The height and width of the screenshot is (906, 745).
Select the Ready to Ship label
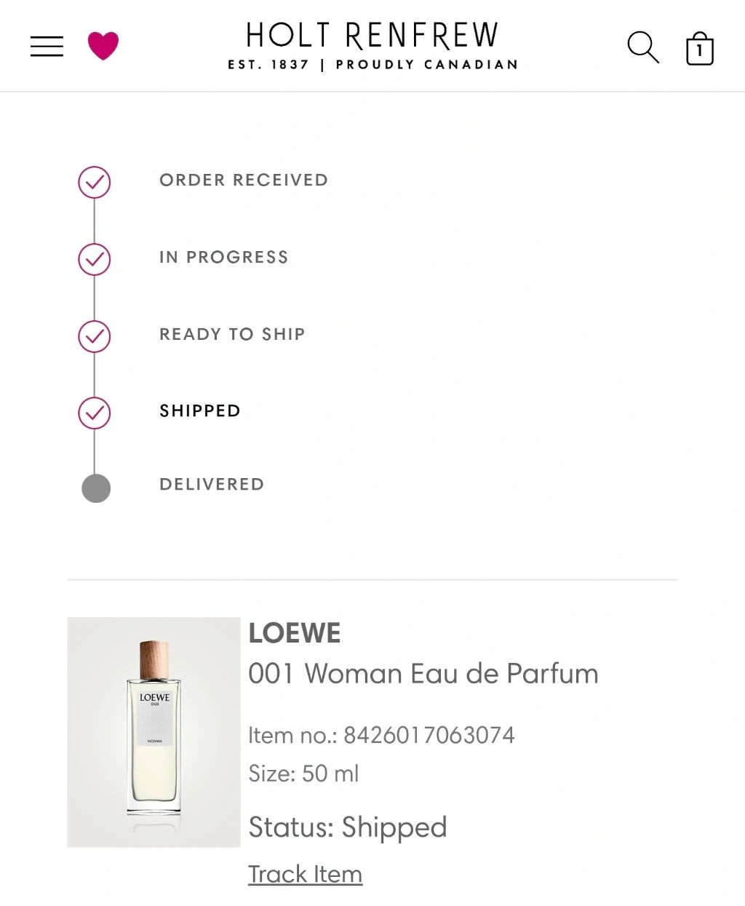[x=232, y=335]
